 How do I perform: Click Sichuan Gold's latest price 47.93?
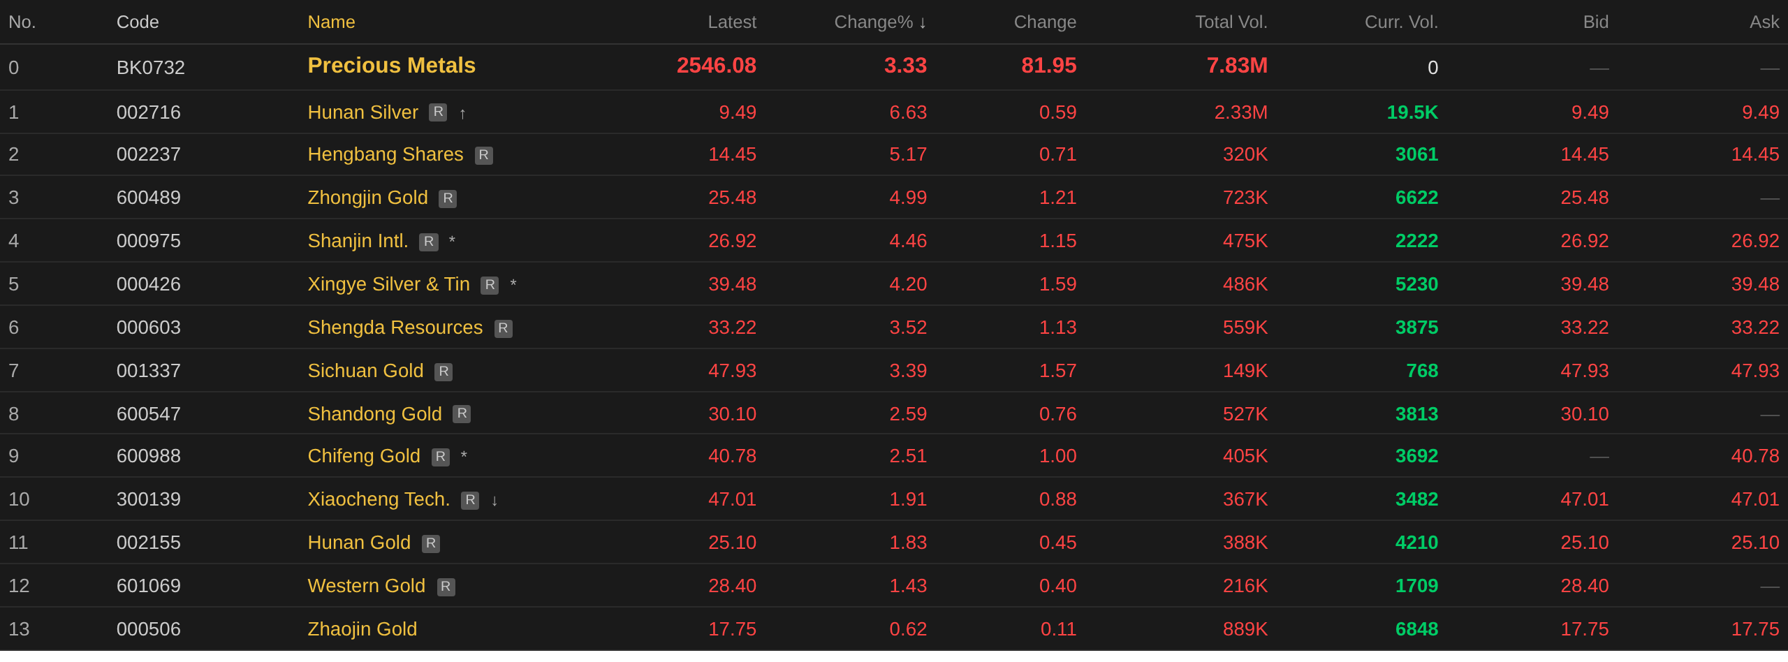tap(732, 371)
